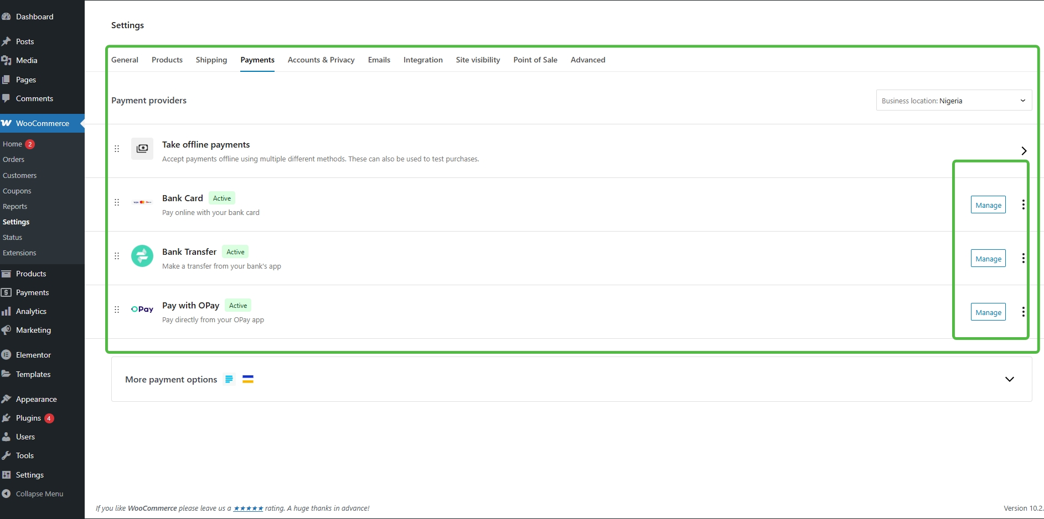
Task: Open the Bank Card options menu
Action: tap(1023, 204)
